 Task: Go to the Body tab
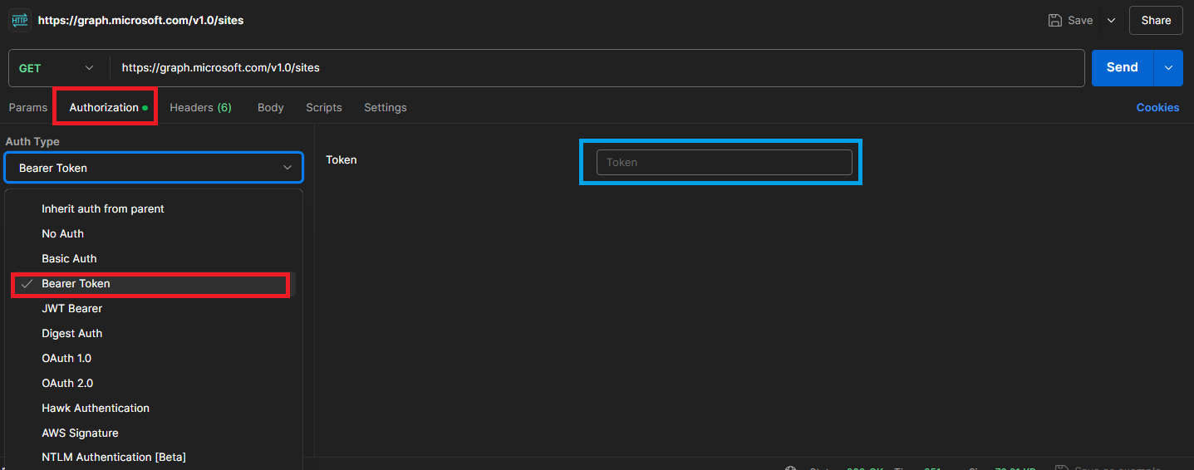click(270, 107)
